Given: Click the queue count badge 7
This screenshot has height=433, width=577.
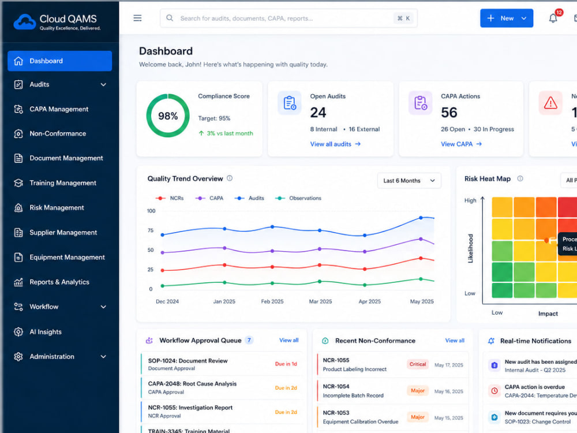Looking at the screenshot, I should coord(249,340).
